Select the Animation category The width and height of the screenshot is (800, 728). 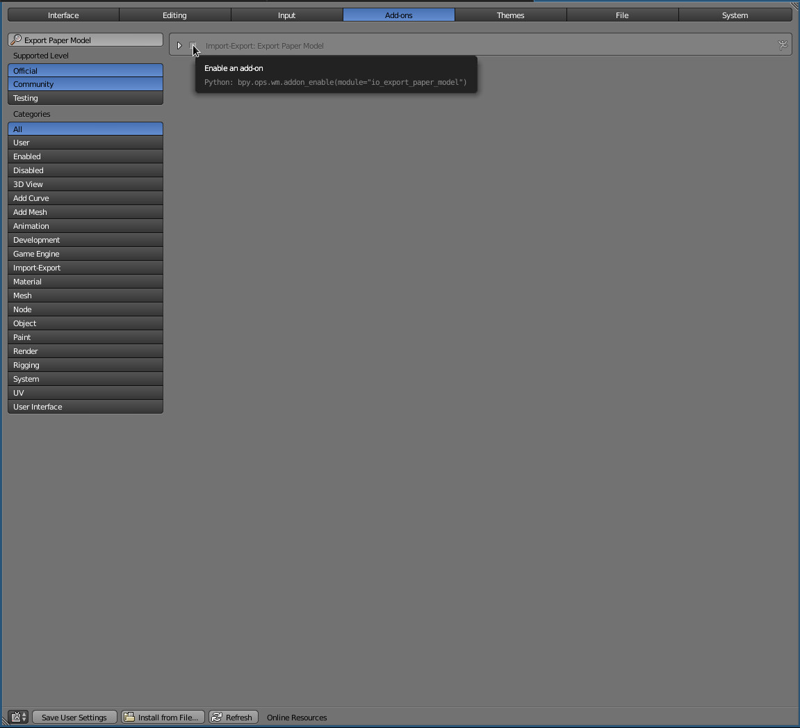(85, 226)
